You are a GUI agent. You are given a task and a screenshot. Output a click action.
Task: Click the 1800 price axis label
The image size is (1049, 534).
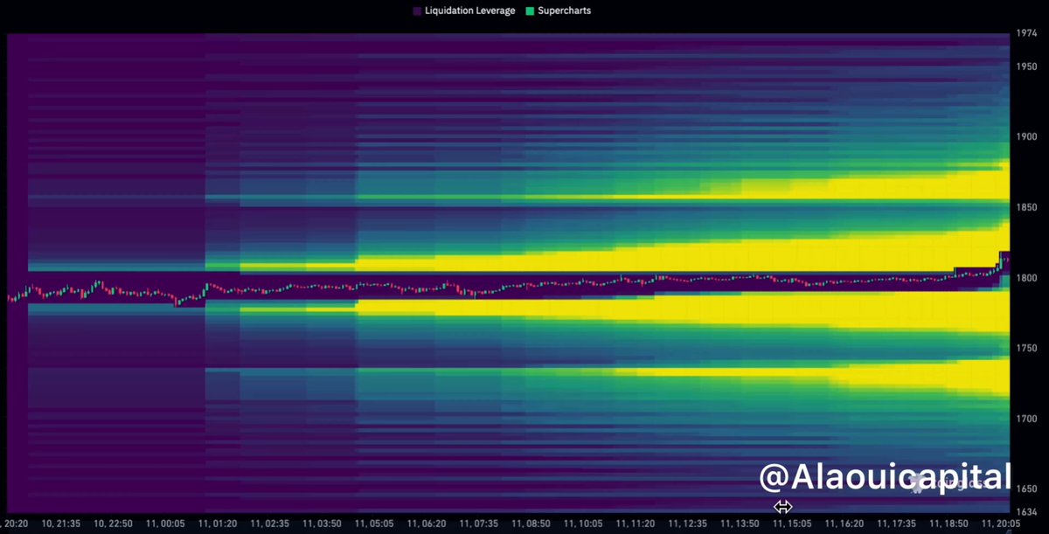[x=1026, y=278]
